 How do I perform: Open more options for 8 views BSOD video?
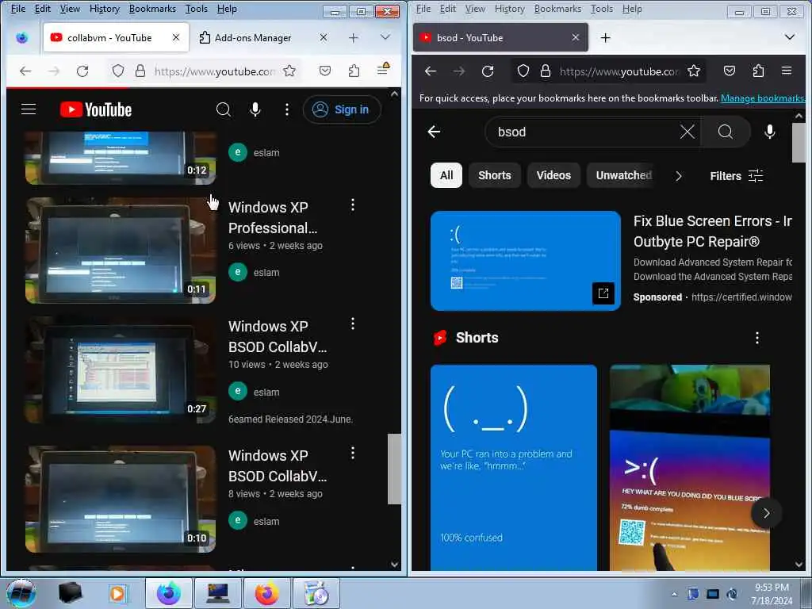(x=353, y=454)
